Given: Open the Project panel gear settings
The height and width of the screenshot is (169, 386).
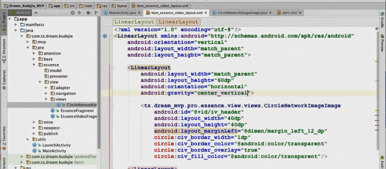Looking at the screenshot, I should coord(88,13).
